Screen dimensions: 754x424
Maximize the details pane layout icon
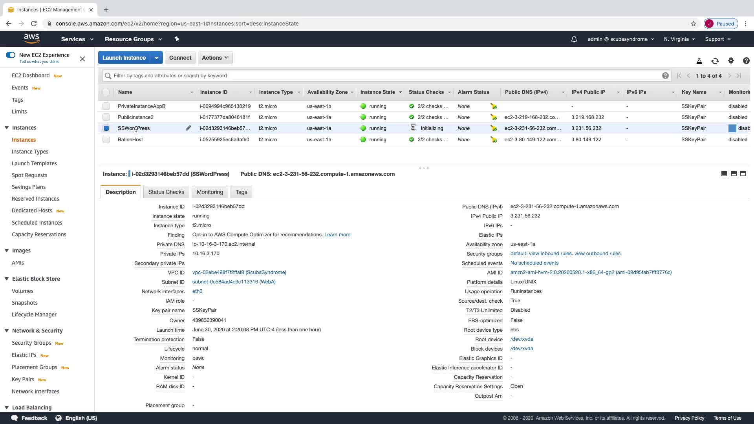743,174
